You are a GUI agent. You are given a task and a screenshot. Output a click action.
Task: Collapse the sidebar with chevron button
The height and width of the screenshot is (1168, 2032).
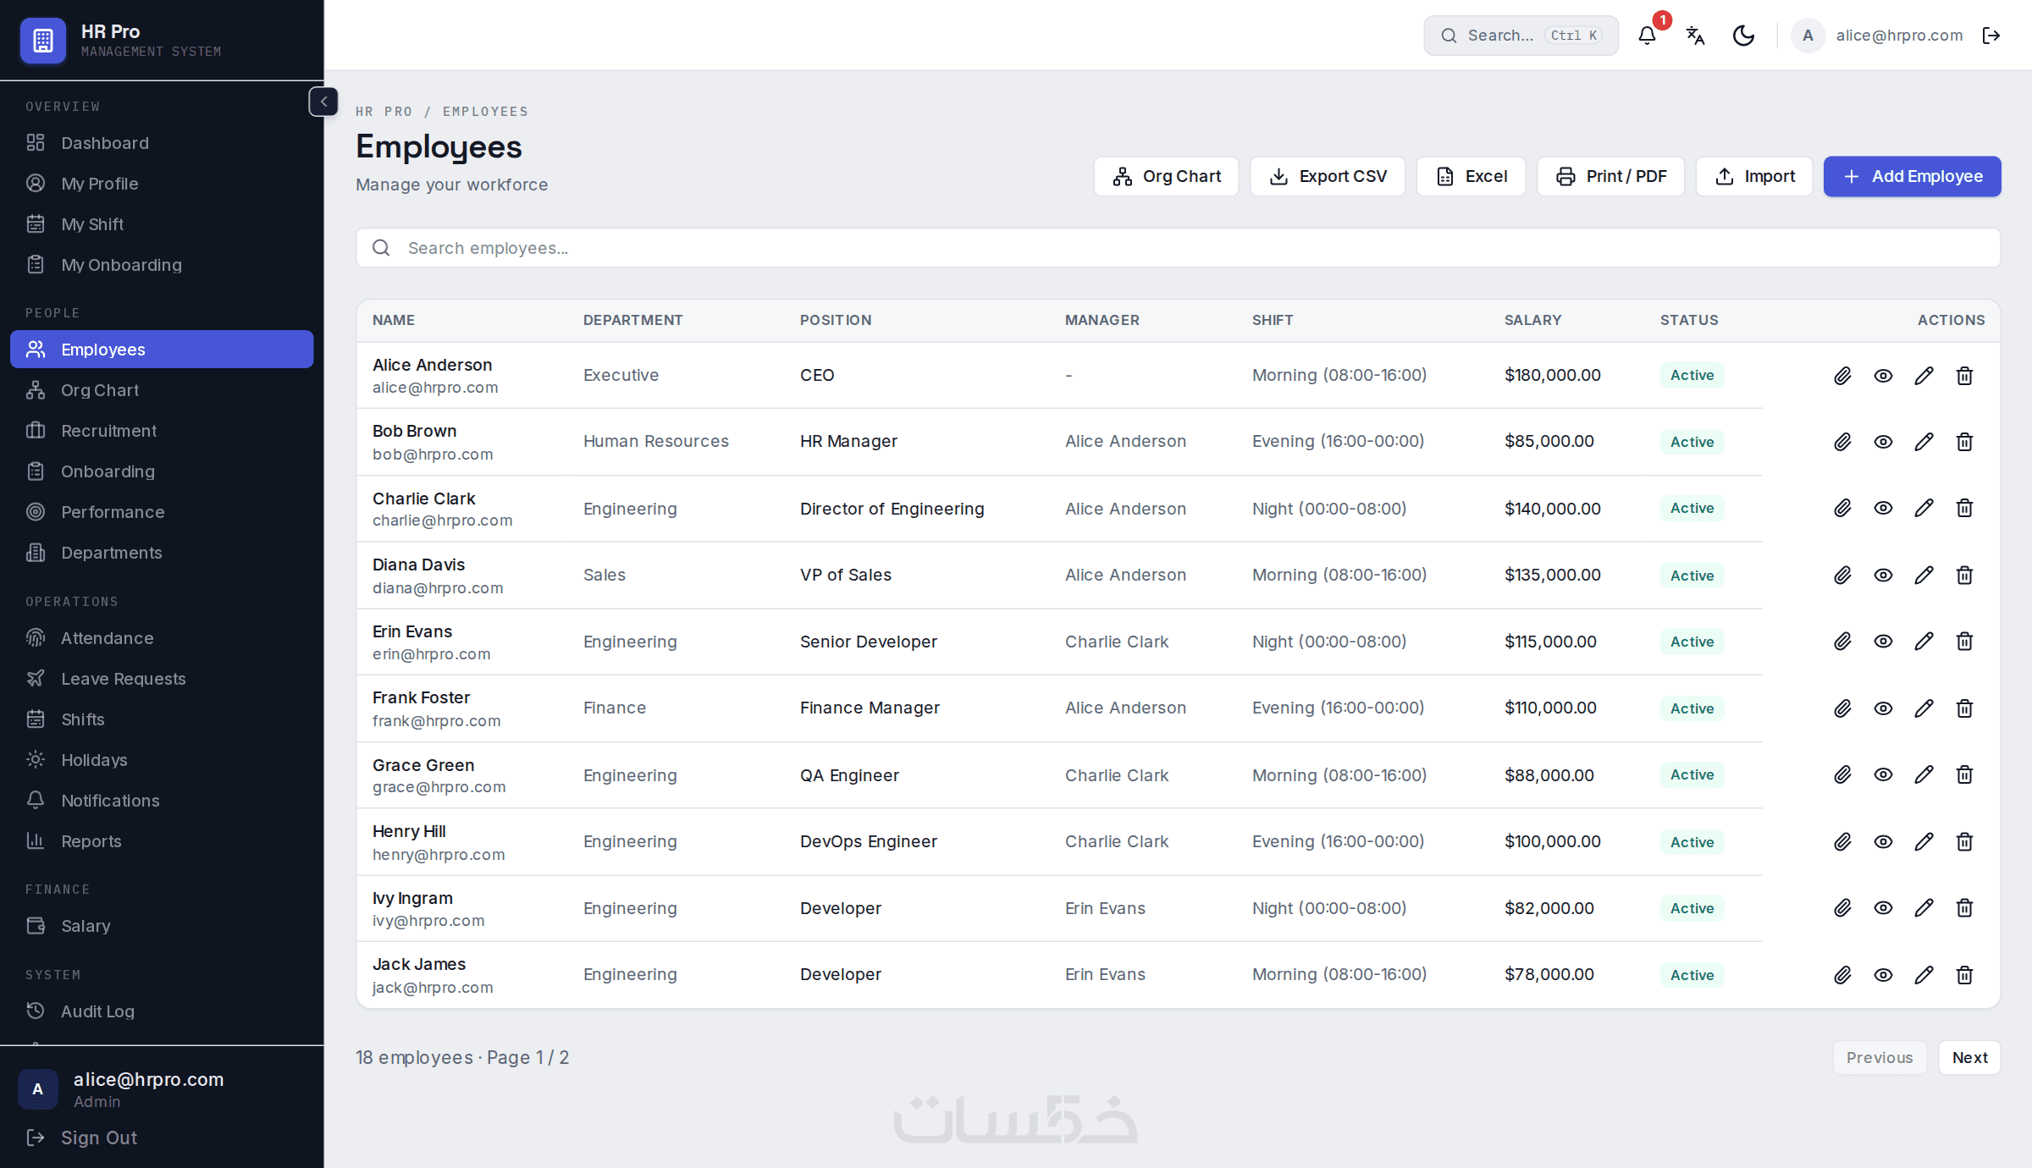click(323, 102)
